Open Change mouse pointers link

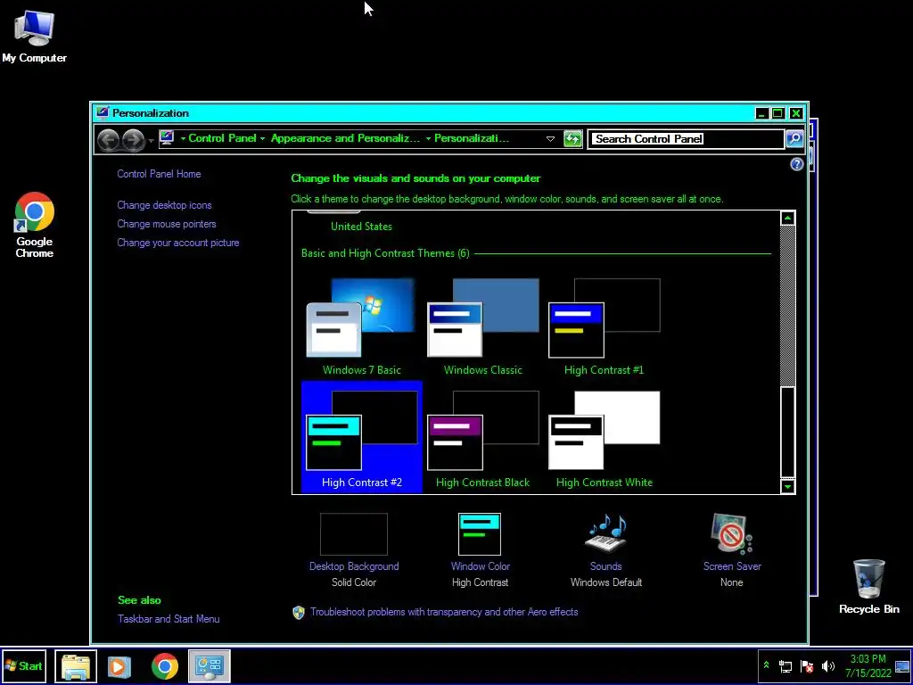pos(167,224)
